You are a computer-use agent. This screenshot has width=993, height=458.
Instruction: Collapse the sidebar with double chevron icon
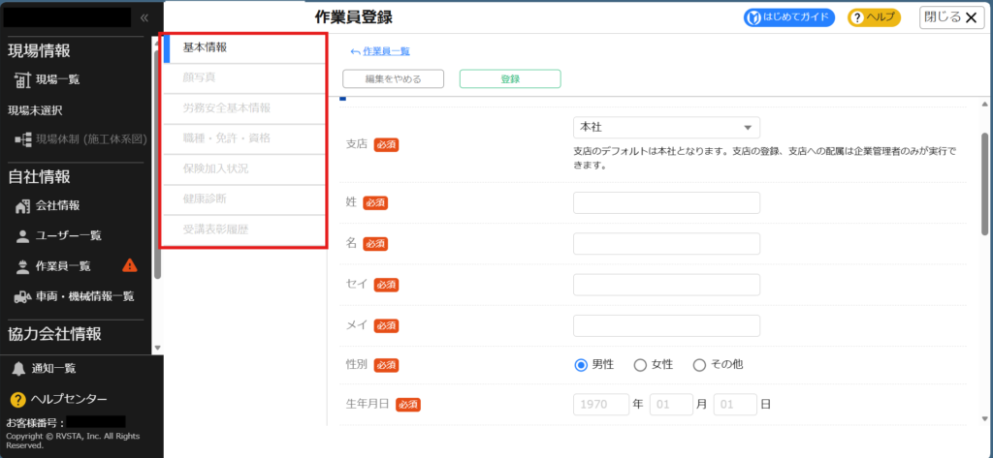[x=144, y=17]
